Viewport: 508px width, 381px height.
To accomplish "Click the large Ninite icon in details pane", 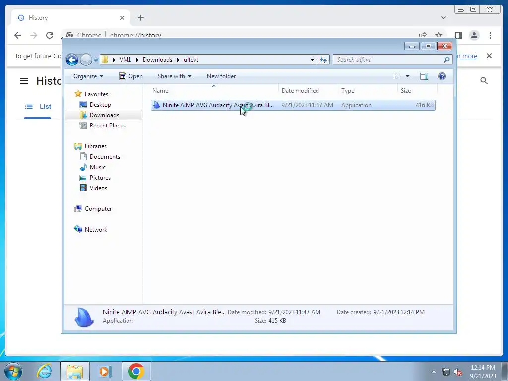I will tap(84, 317).
